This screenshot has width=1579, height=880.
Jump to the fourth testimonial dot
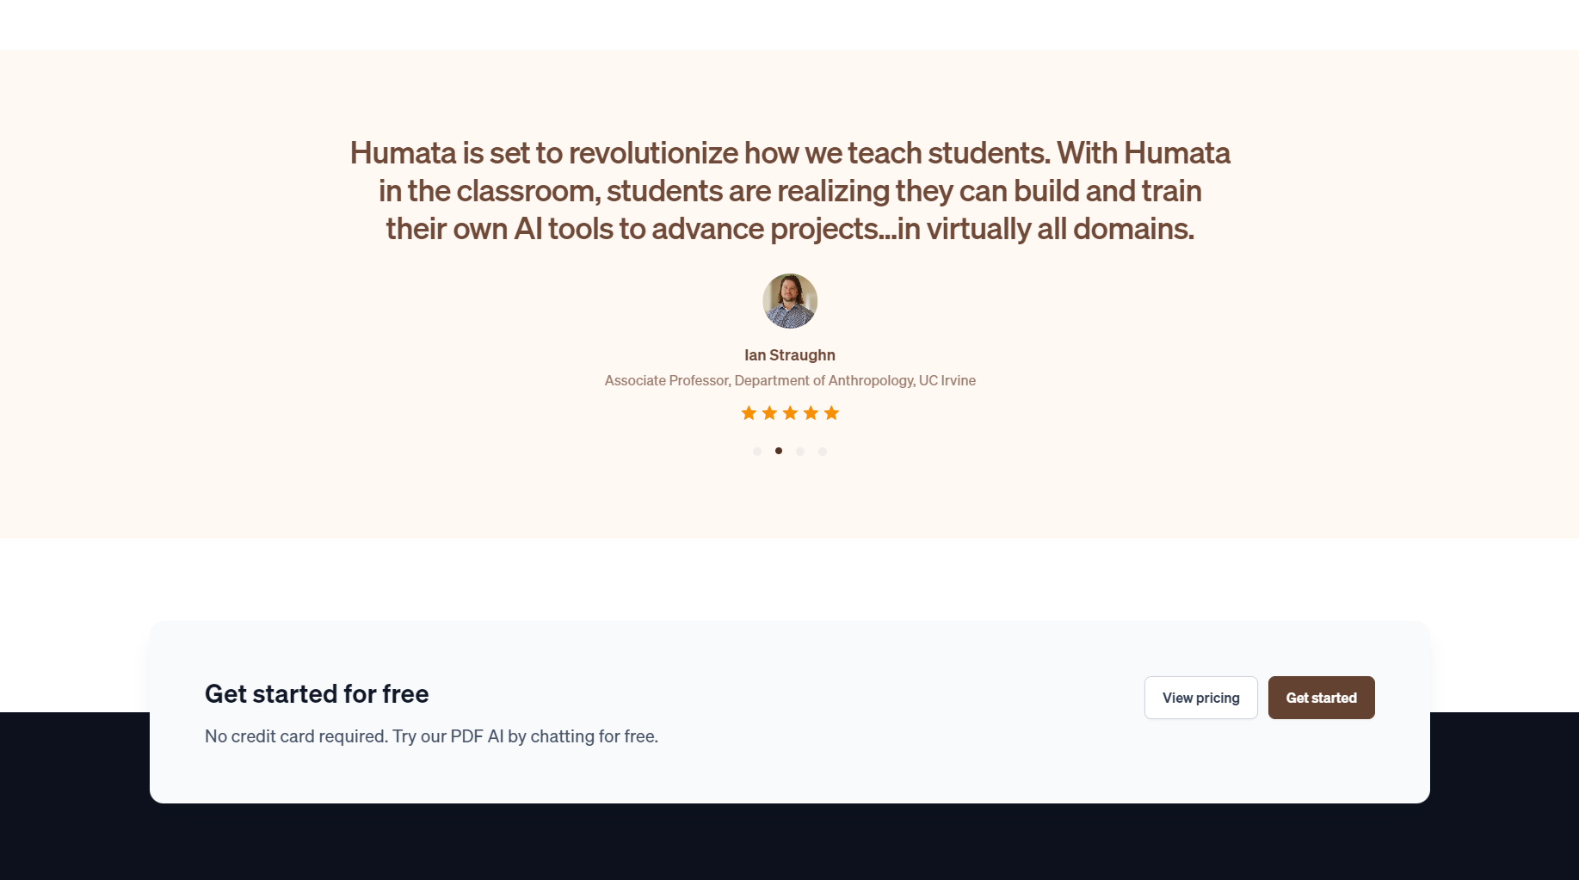(823, 452)
